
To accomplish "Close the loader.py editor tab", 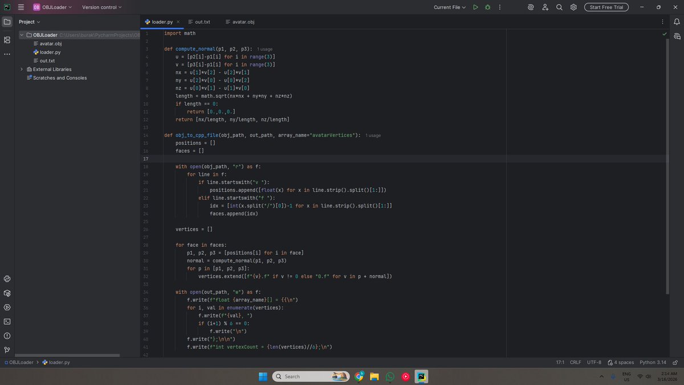I will [x=177, y=22].
